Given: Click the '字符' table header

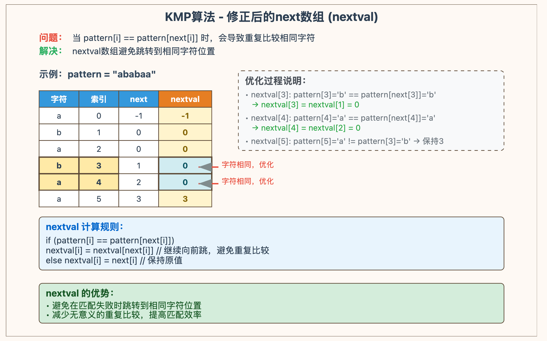Looking at the screenshot, I should (x=59, y=99).
